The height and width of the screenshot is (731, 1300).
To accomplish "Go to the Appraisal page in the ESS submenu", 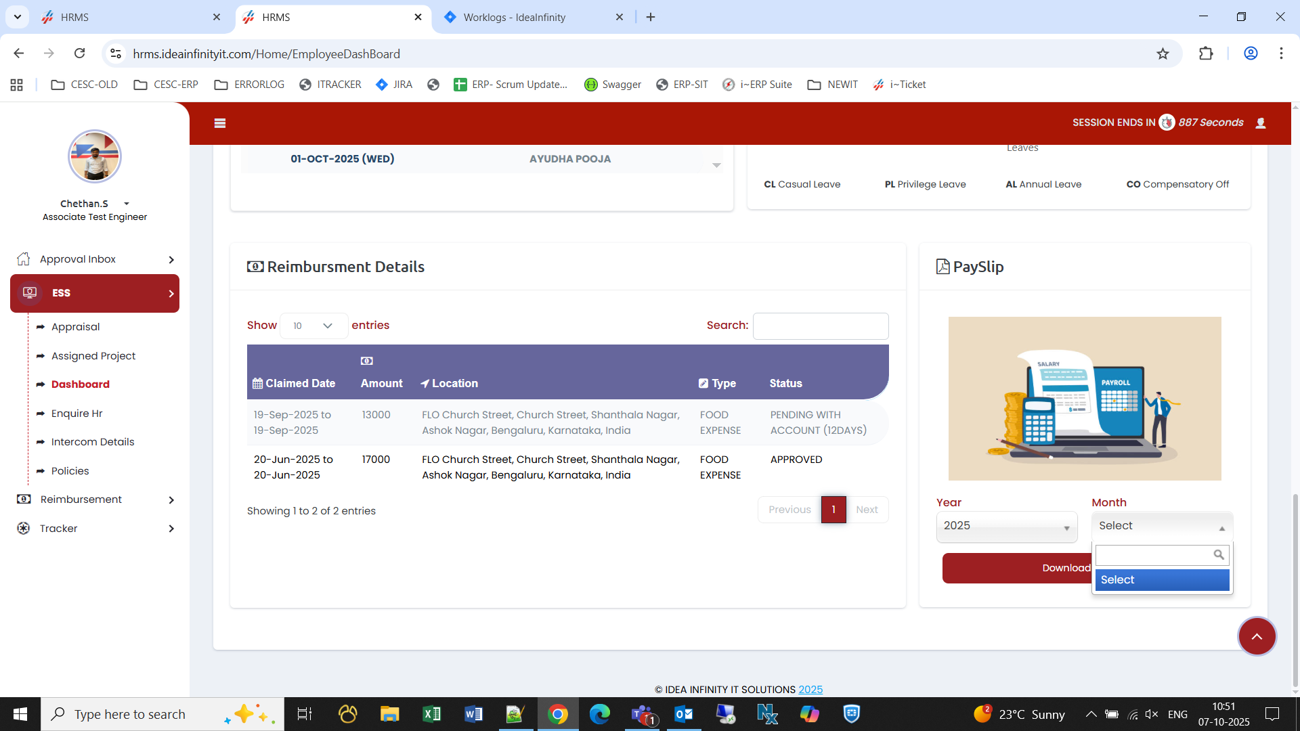I will [x=75, y=327].
